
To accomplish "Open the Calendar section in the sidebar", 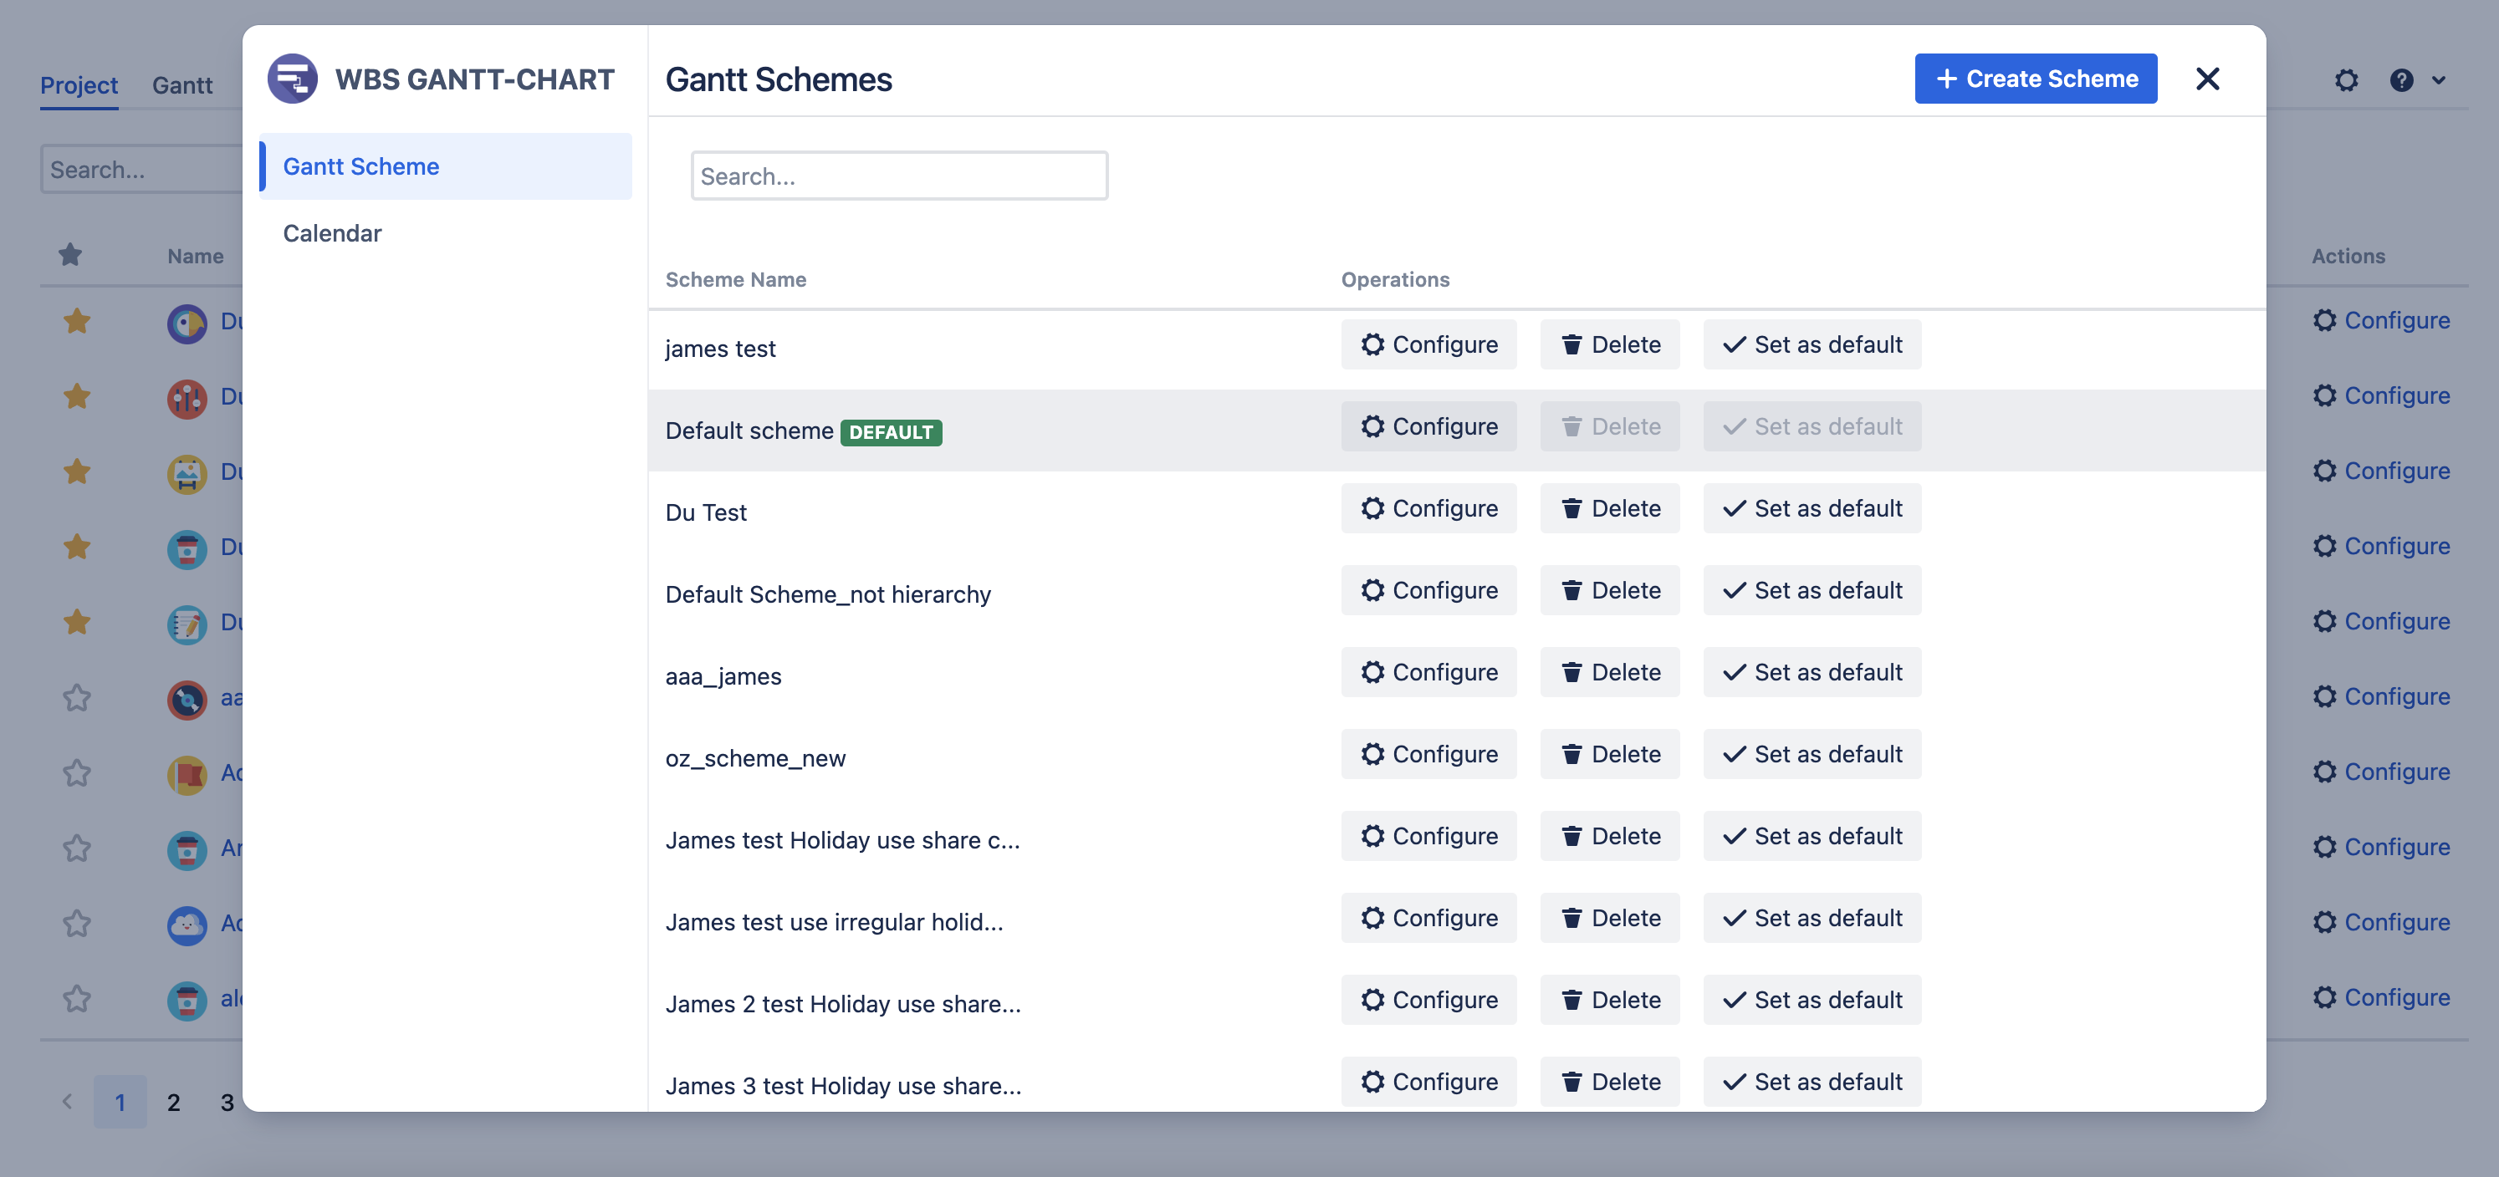I will coord(333,232).
